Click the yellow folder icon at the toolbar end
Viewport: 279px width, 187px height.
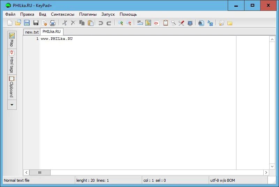click(x=230, y=23)
